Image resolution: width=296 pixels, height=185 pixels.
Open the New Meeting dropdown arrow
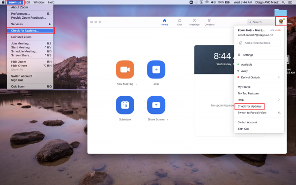pyautogui.click(x=136, y=84)
